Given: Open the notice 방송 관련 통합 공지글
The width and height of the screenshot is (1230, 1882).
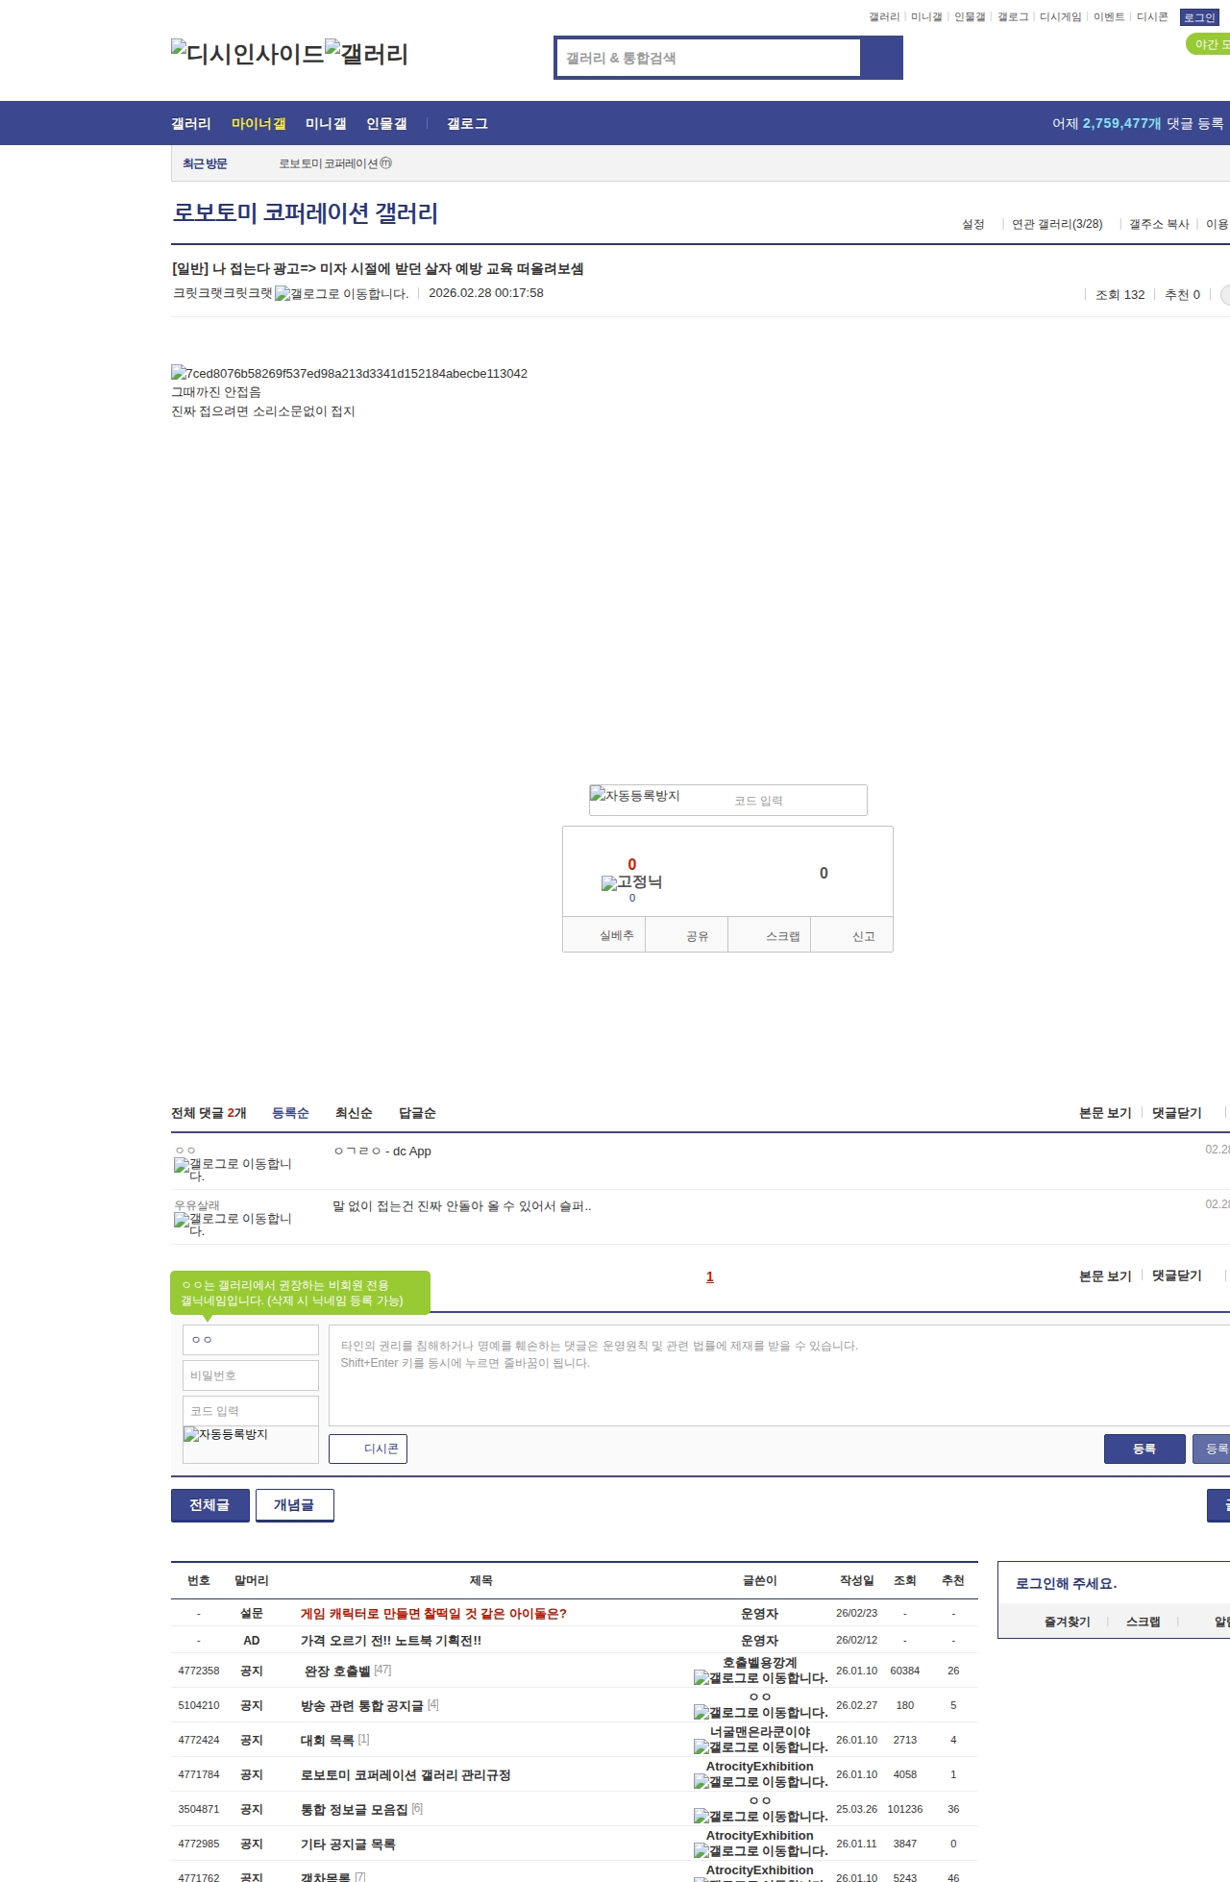Looking at the screenshot, I should point(362,1706).
